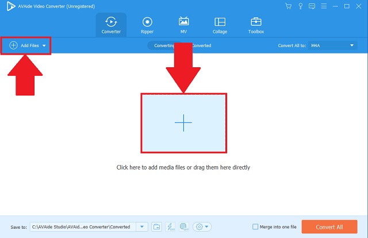This screenshot has height=238, width=368.
Task: Open the shopping cart purchase icon
Action: coord(288,6)
